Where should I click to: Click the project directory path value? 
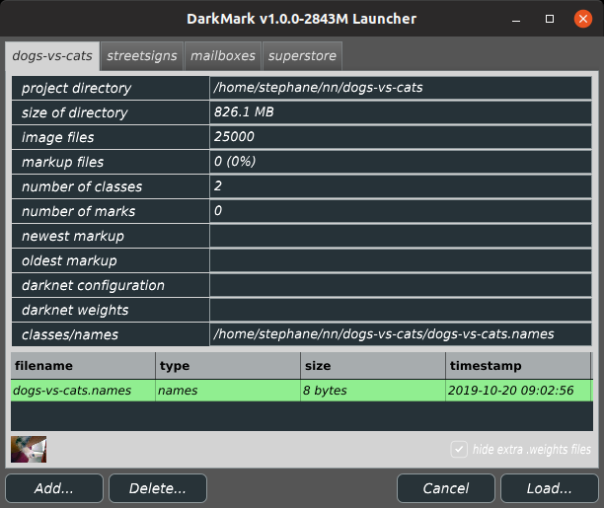tap(401, 88)
